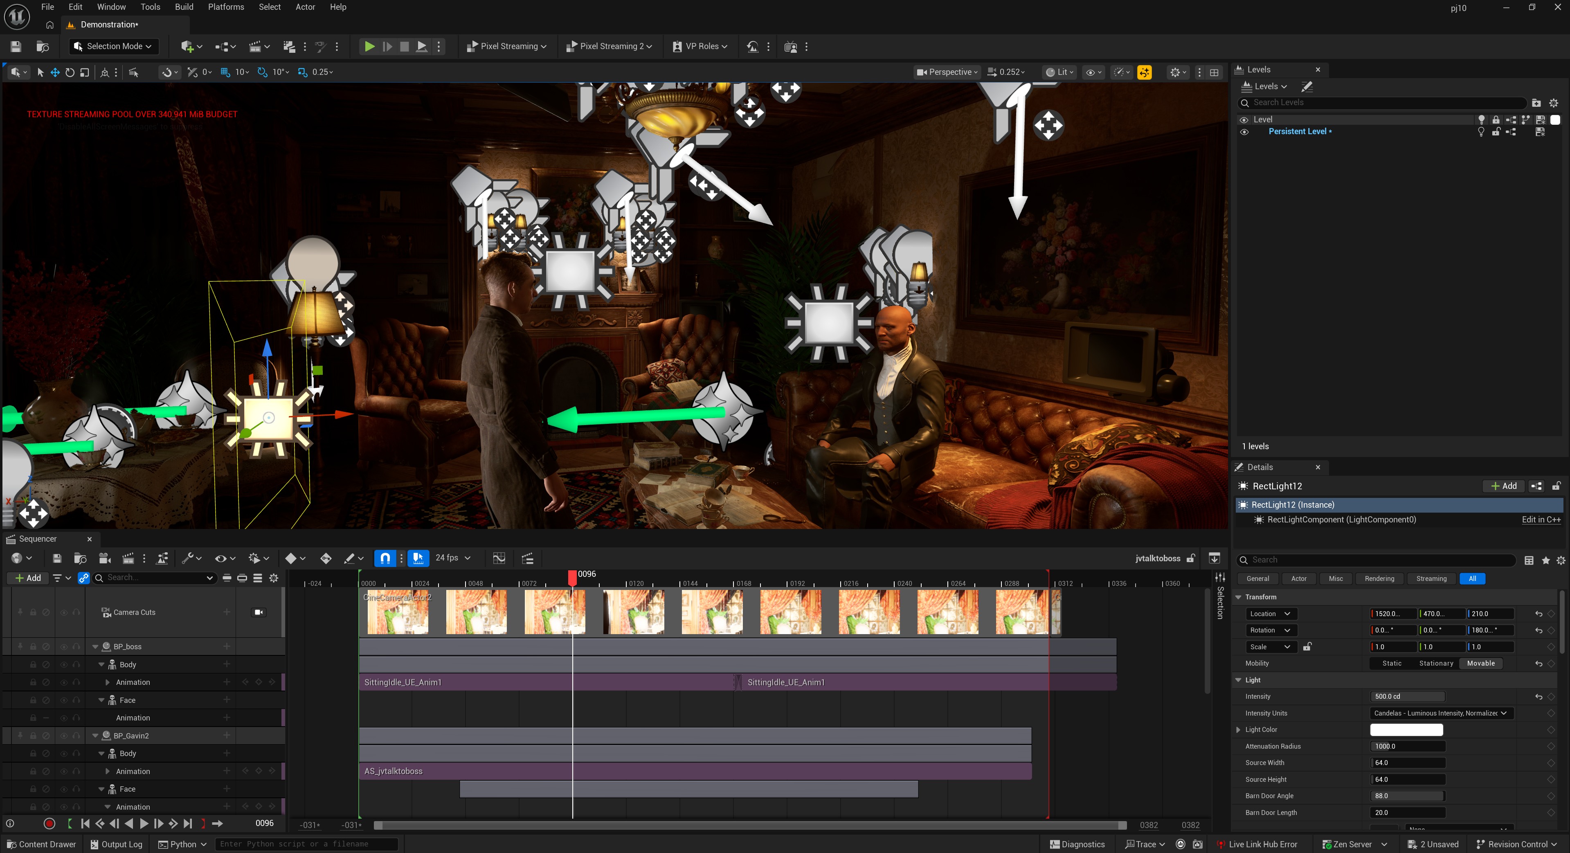The height and width of the screenshot is (853, 1570).
Task: Click the Levels summon details pencil icon
Action: (x=1307, y=87)
